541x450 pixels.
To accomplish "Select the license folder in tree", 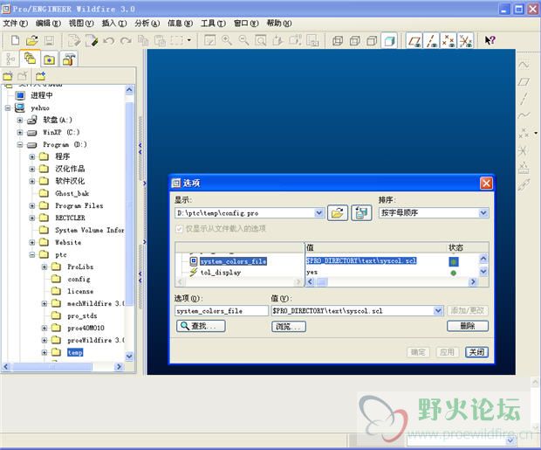I will (80, 291).
